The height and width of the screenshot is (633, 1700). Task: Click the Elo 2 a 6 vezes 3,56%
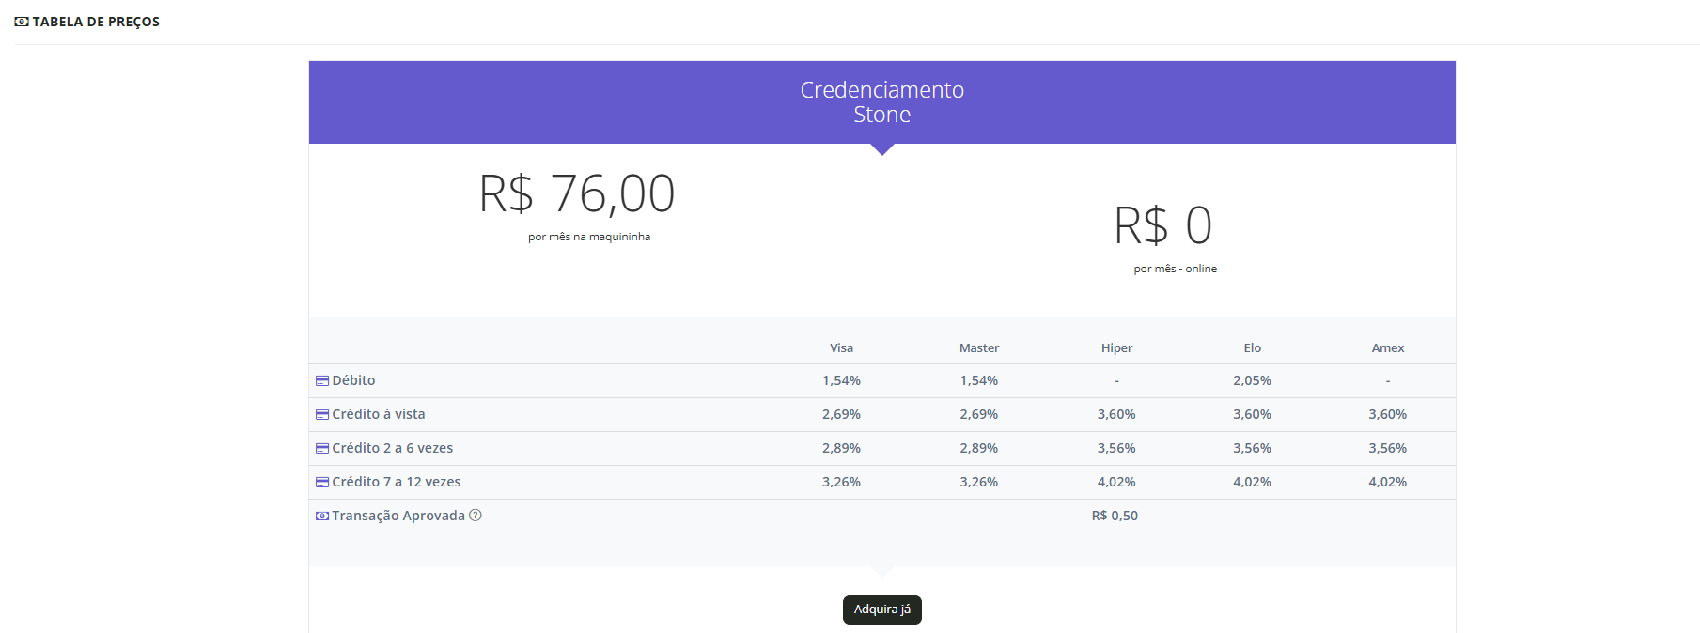(x=1253, y=448)
